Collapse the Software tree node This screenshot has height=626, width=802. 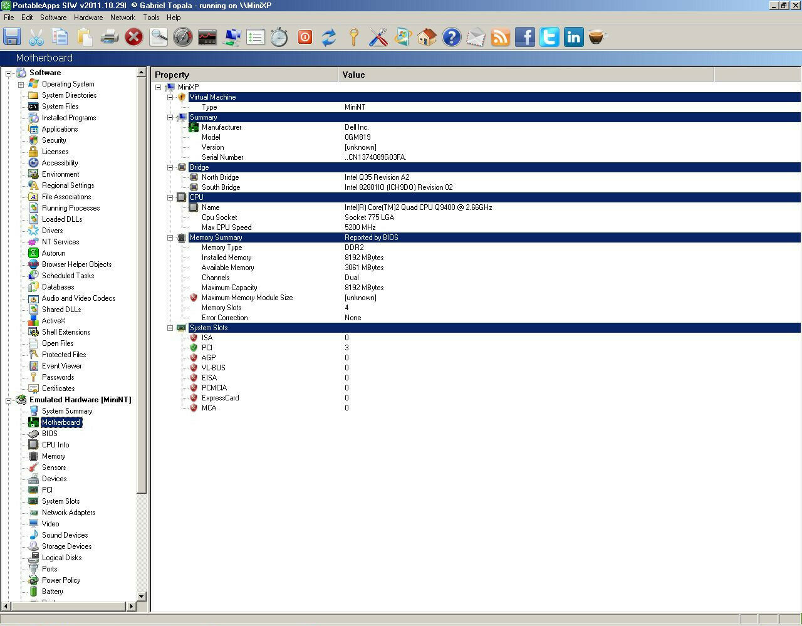(x=9, y=73)
